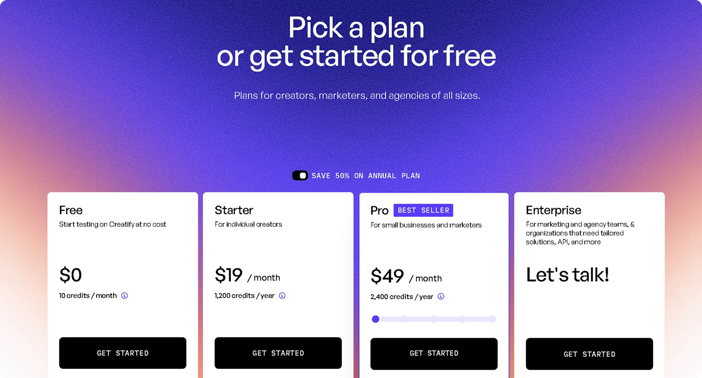Click the info icon beside 2,400 credits/year
702x378 pixels.
pos(441,296)
